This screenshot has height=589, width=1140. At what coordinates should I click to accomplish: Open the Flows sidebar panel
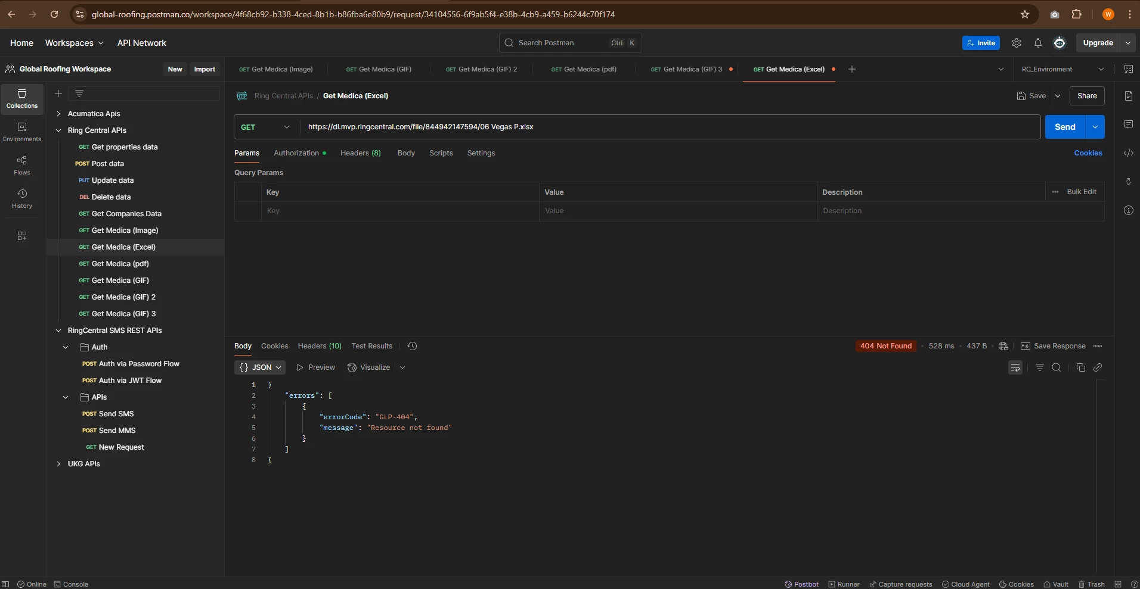pos(22,165)
